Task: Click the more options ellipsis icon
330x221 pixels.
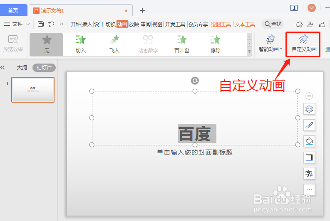Action: (309, 190)
